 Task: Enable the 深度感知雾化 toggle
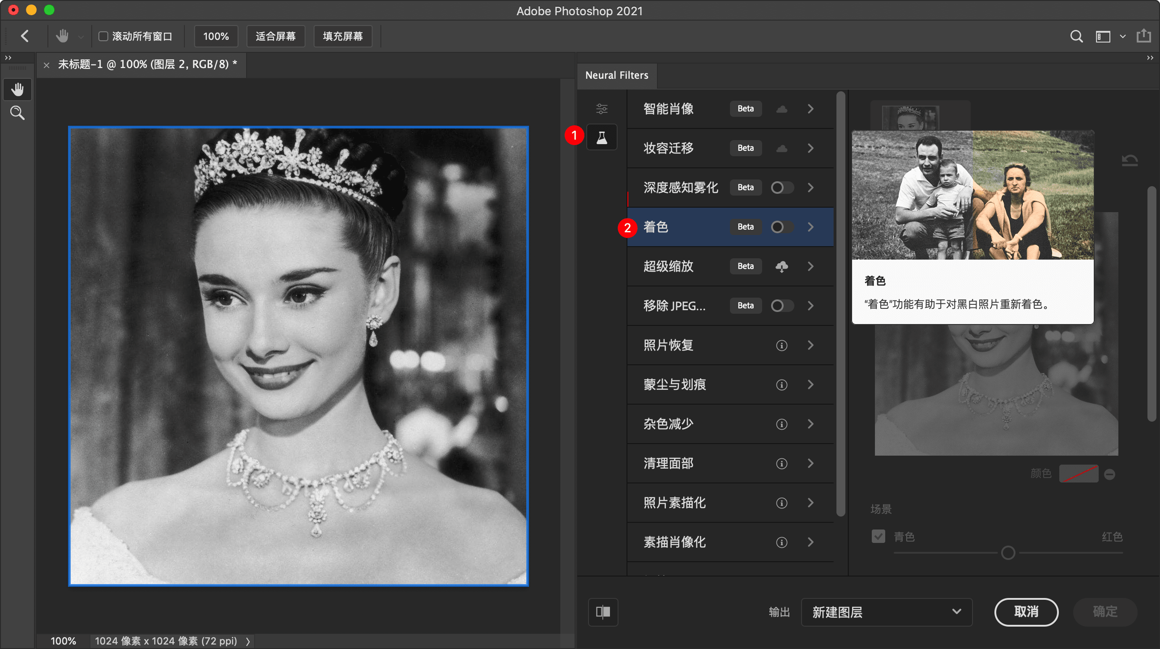(782, 188)
